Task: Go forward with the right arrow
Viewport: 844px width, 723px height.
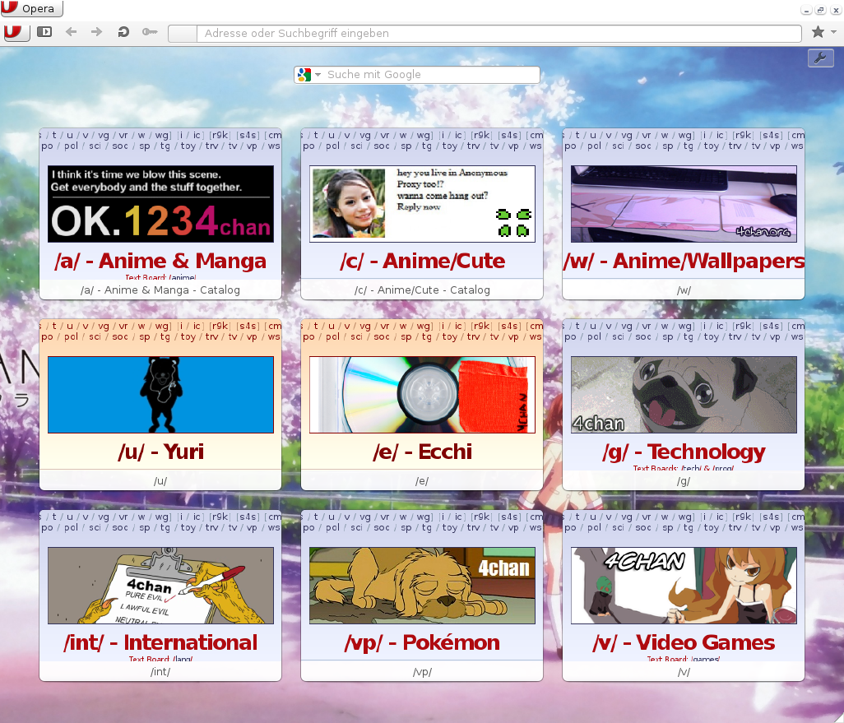Action: (96, 32)
